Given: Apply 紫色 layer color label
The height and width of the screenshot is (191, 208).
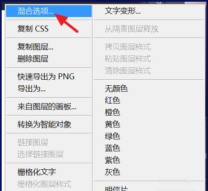Looking at the screenshot, I should [x=149, y=160].
